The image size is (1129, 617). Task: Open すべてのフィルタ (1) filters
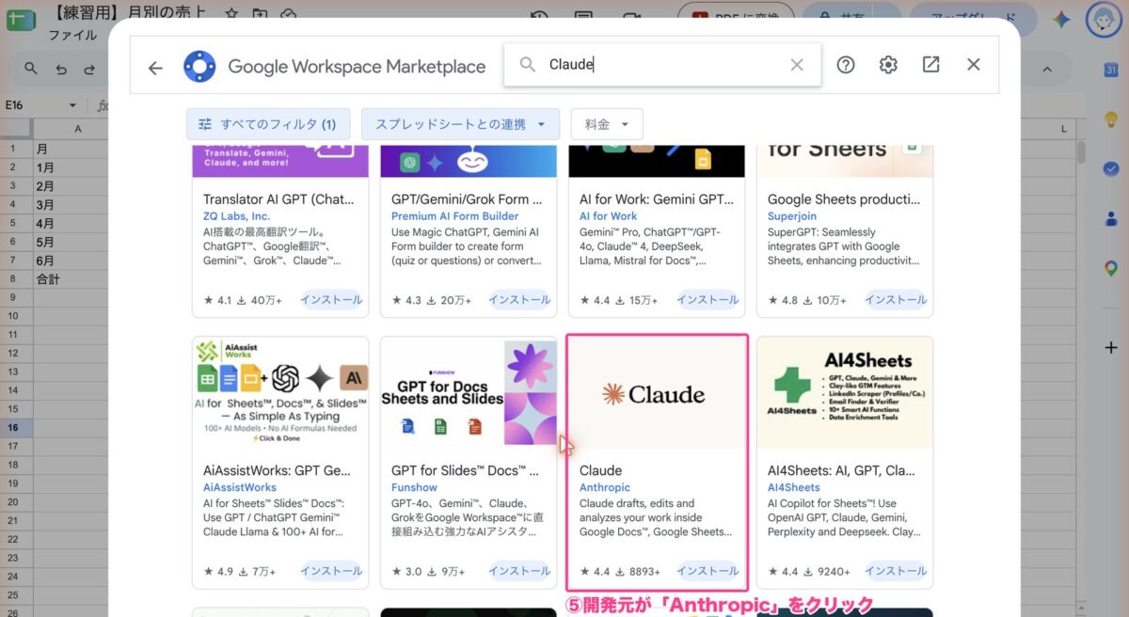[x=268, y=124]
